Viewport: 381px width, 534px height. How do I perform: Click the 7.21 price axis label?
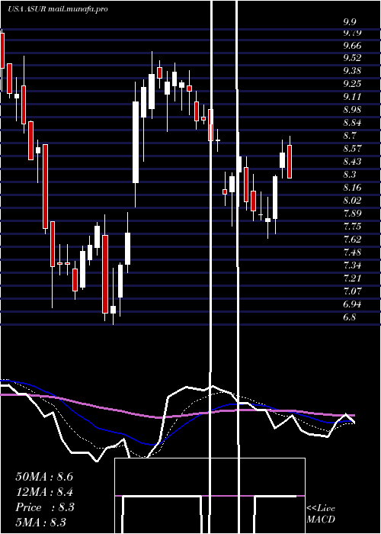pyautogui.click(x=352, y=278)
